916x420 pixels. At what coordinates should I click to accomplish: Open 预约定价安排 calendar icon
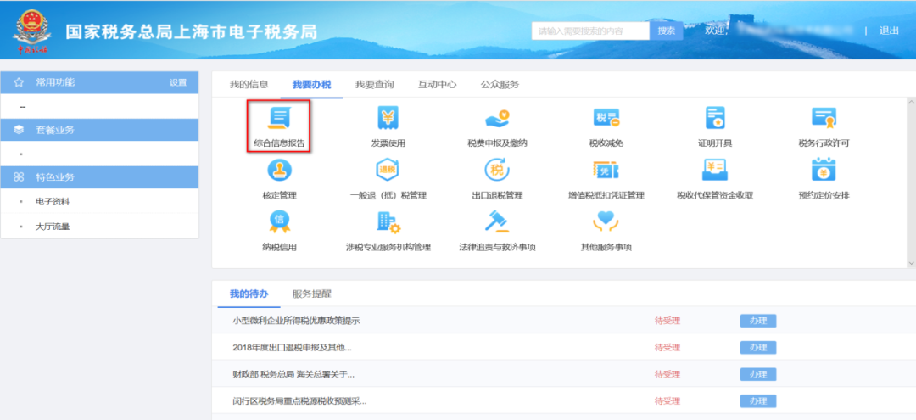pyautogui.click(x=824, y=170)
